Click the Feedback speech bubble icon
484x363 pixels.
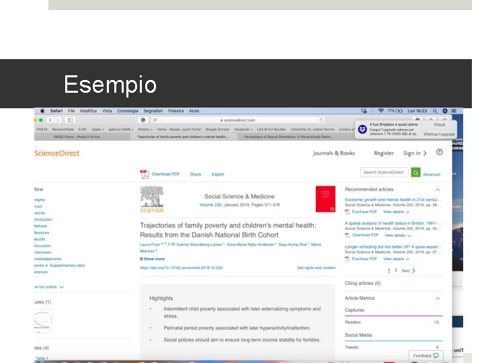[436, 356]
